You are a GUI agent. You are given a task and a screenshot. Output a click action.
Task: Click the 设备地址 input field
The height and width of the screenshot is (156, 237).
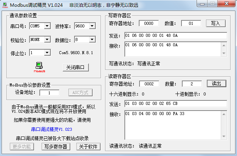[49, 92]
